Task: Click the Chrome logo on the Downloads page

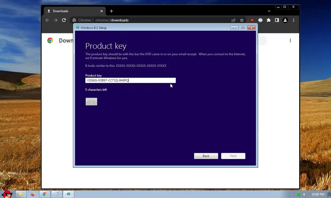Action: click(x=50, y=40)
